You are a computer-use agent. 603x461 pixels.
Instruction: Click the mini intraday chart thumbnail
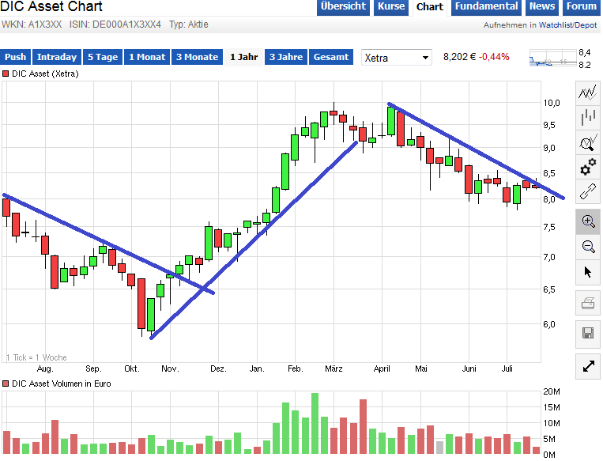point(551,59)
